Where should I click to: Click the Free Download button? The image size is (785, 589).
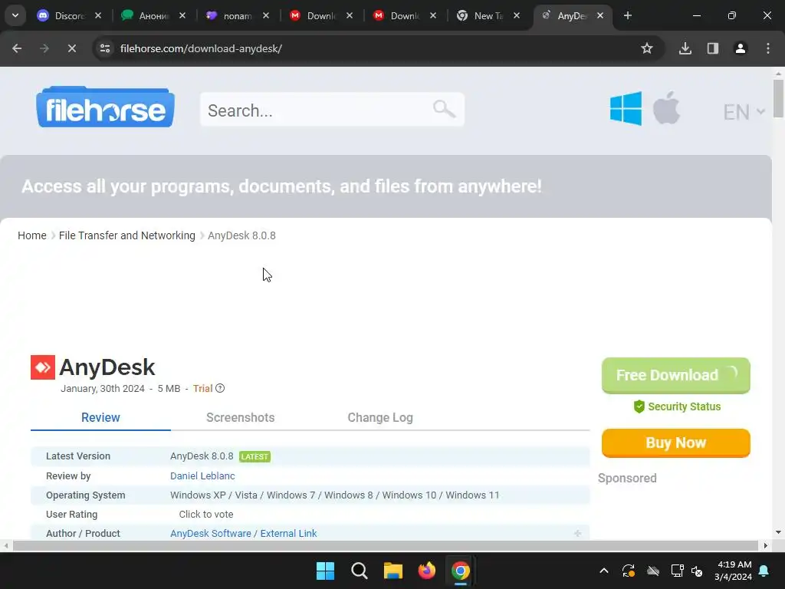676,375
